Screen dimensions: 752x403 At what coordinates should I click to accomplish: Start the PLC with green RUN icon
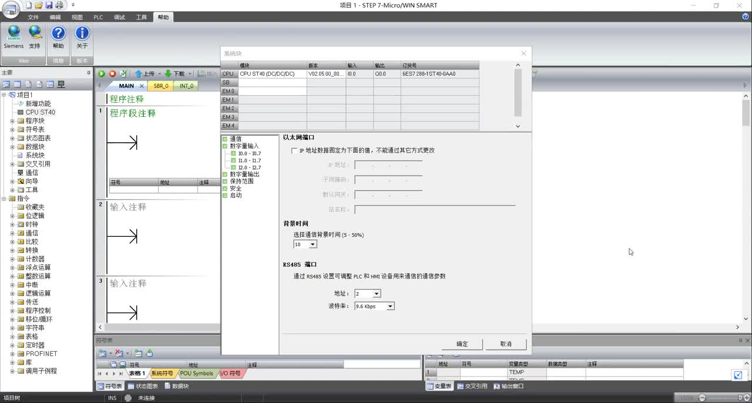pos(102,74)
